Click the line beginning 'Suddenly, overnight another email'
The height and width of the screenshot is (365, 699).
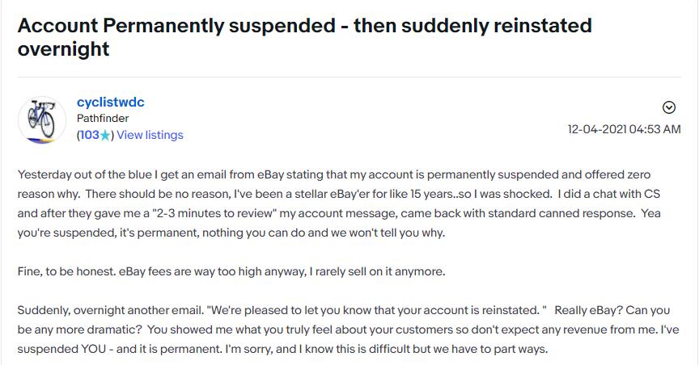point(344,310)
